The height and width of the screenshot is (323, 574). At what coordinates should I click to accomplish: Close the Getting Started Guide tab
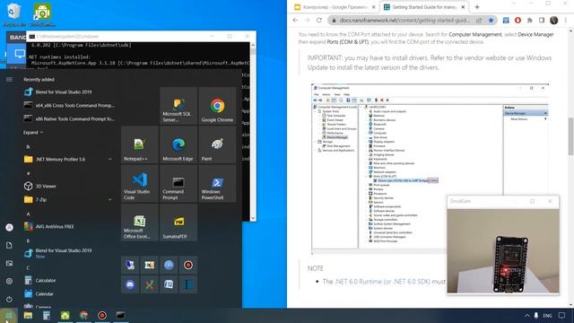[463, 7]
